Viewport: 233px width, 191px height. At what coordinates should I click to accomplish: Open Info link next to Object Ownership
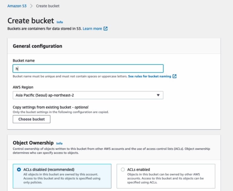[59, 143]
